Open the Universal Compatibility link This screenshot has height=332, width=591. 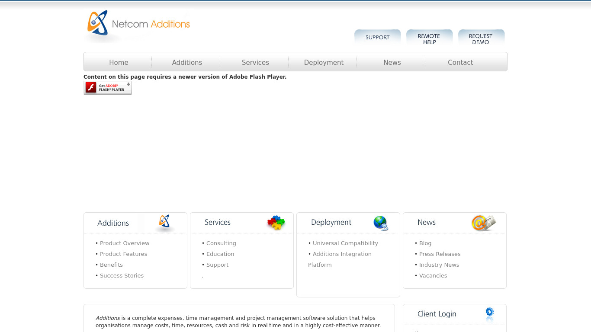pyautogui.click(x=345, y=243)
